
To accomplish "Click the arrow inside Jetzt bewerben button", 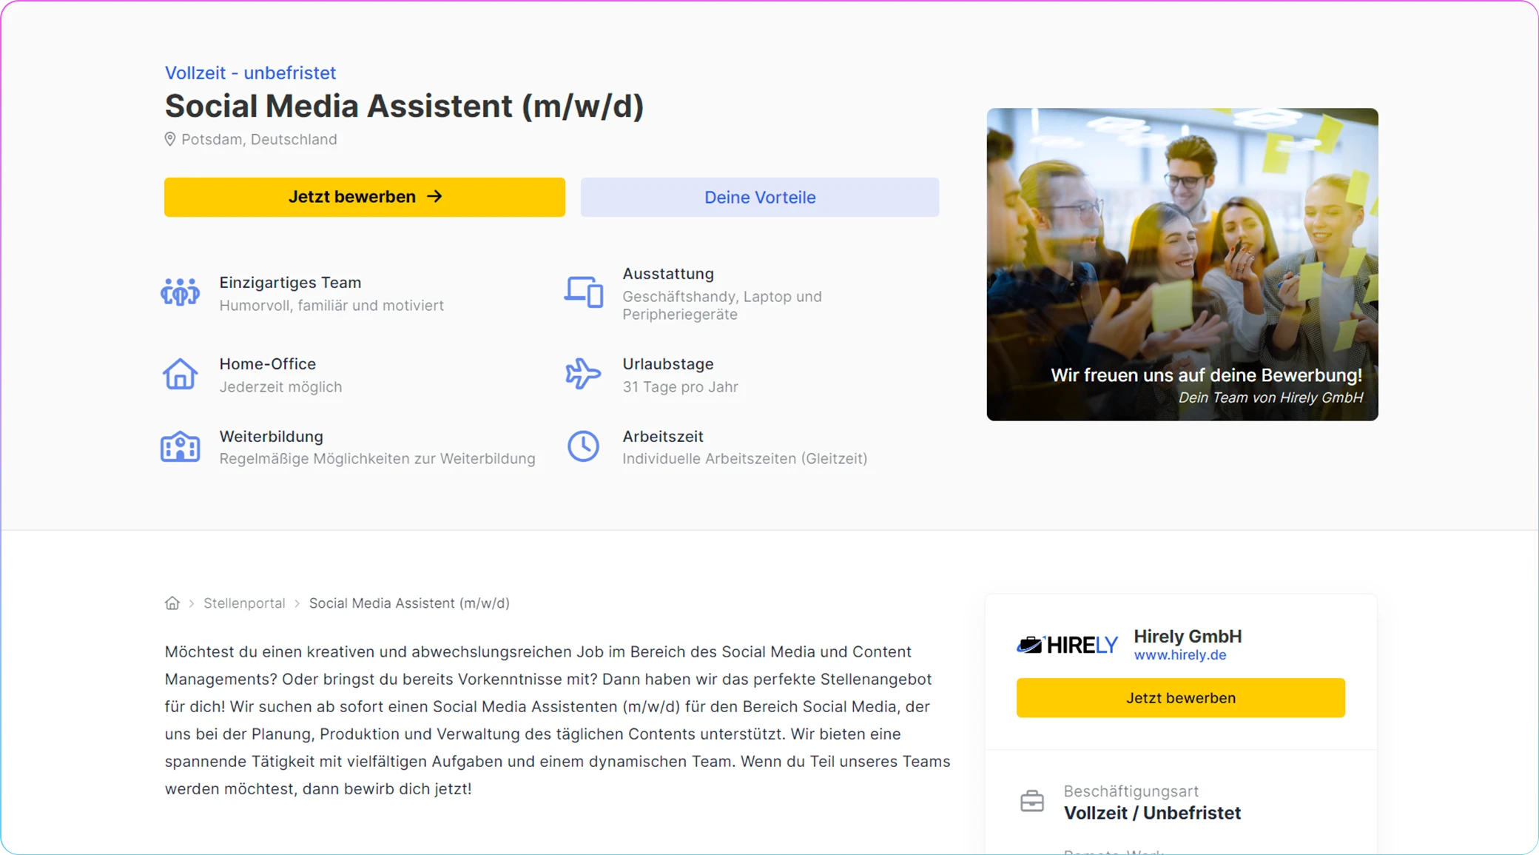I will coord(437,196).
